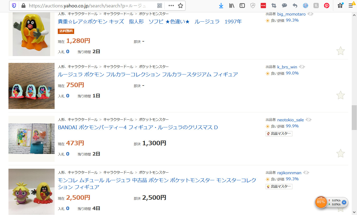
Task: Click the Smoochum and Jynx figures thumbnail
Action: (31, 192)
